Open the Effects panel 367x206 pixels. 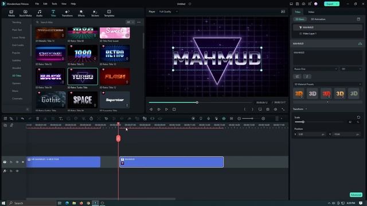[x=81, y=13]
